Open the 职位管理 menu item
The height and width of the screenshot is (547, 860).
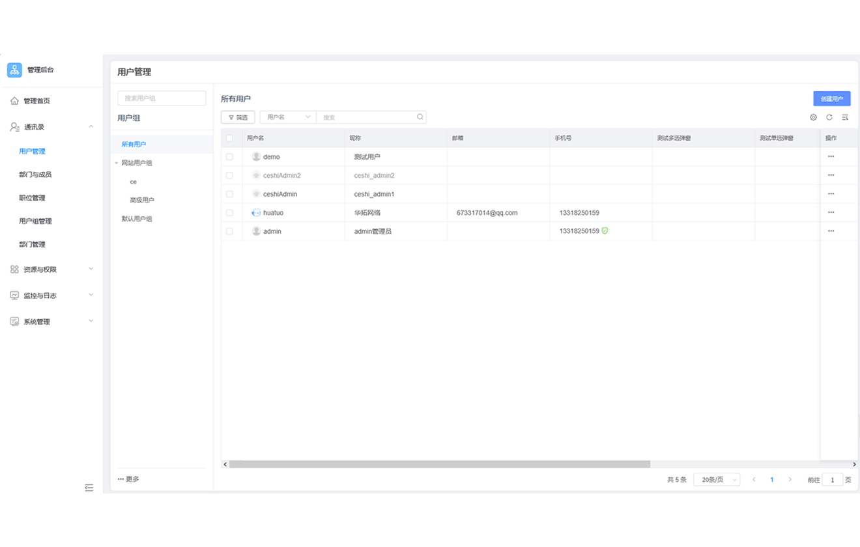click(33, 198)
